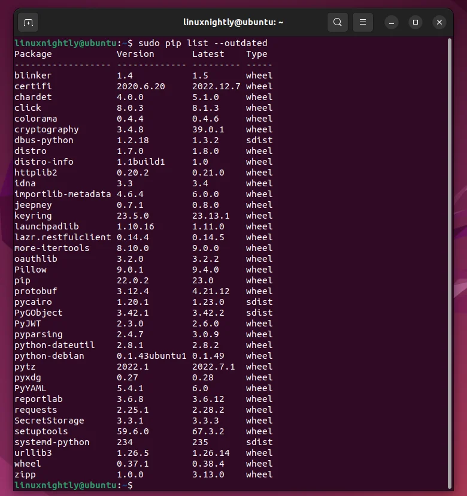This screenshot has width=467, height=496.
Task: Minimize the terminal window
Action: (392, 22)
